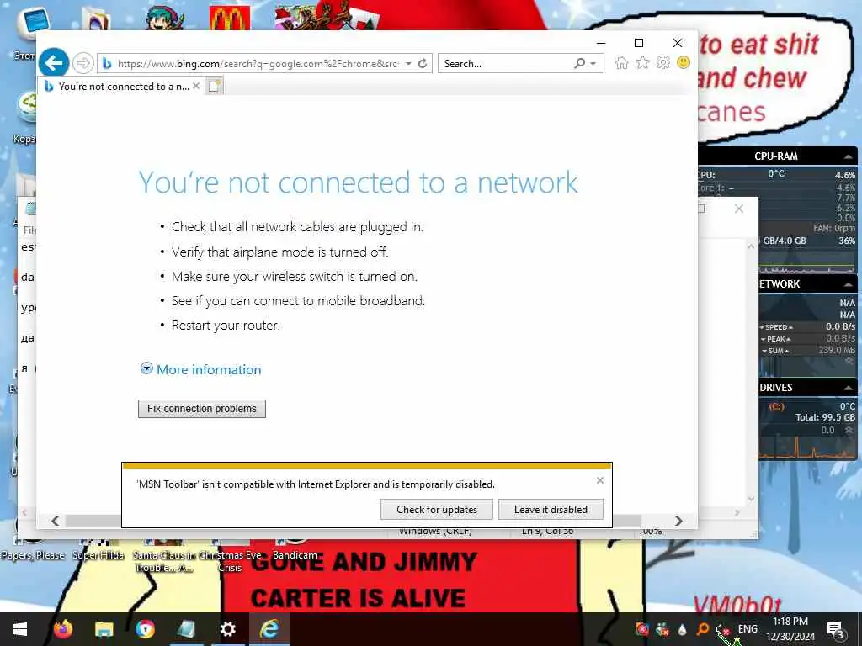Click the water drop tray icon
This screenshot has width=862, height=646.
click(x=682, y=629)
